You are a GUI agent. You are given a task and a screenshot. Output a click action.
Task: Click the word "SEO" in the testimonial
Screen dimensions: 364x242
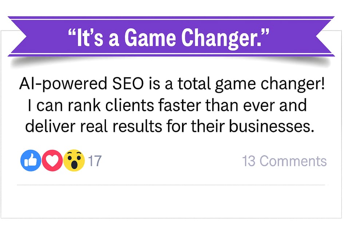tap(128, 84)
